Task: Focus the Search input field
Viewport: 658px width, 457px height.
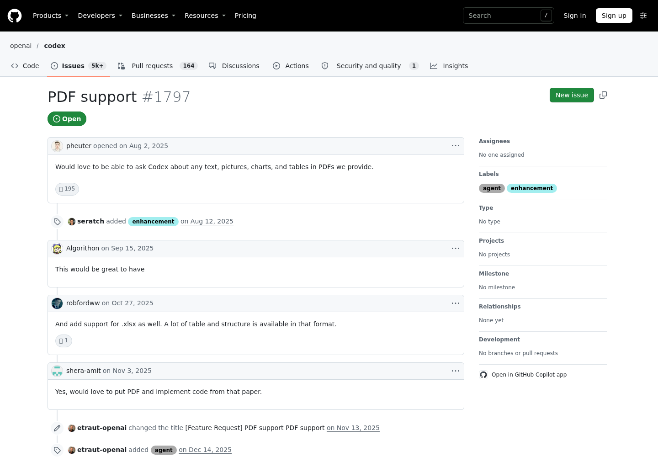Action: pyautogui.click(x=509, y=16)
